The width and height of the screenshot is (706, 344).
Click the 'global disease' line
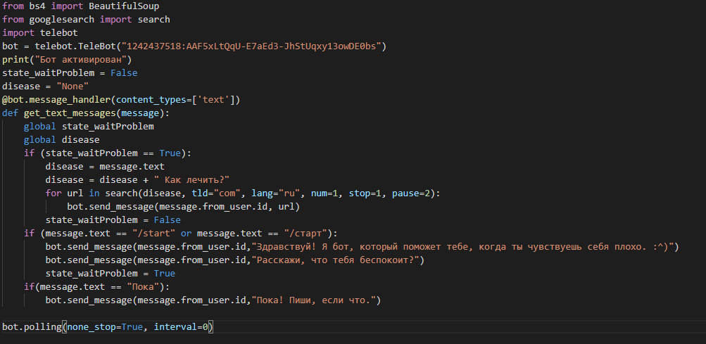(x=62, y=139)
